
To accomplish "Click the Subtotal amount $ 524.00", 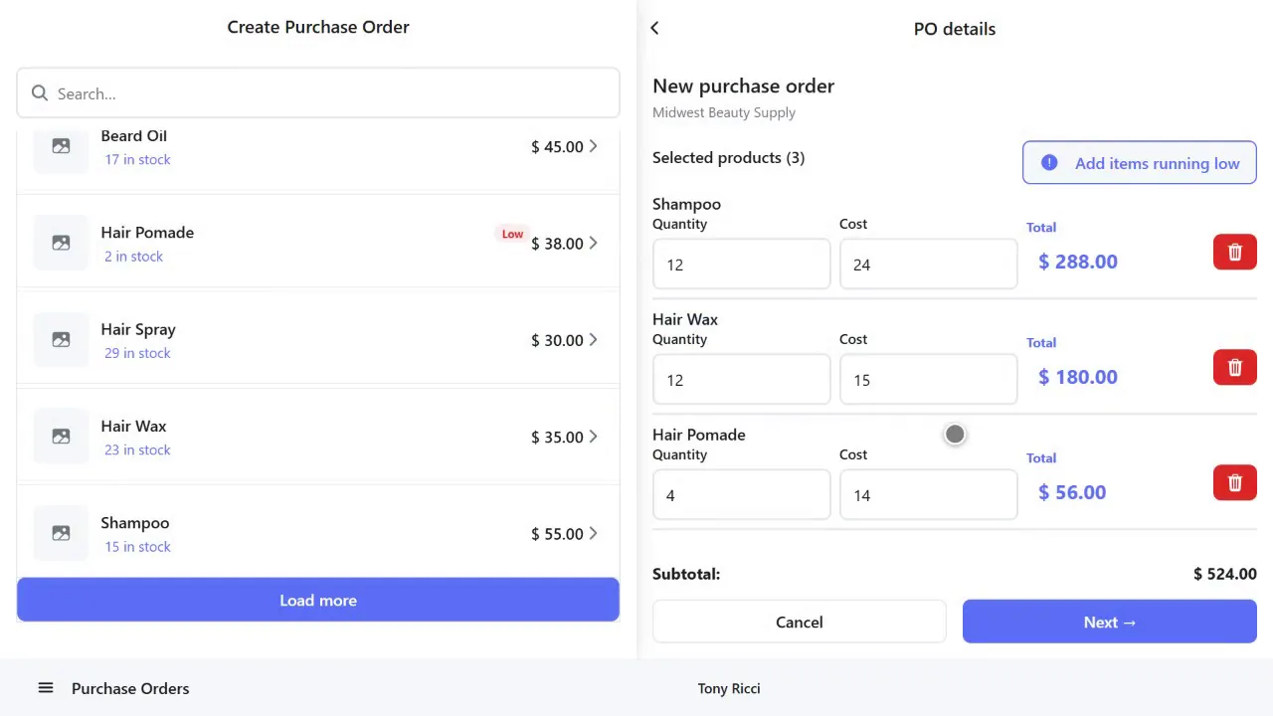I will (x=1225, y=574).
